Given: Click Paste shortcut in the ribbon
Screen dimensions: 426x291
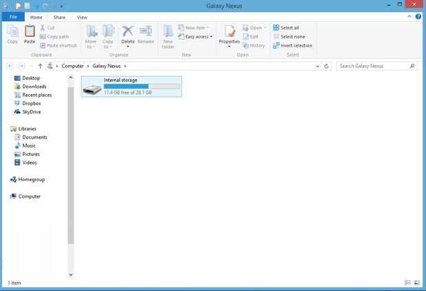Looking at the screenshot, I should tap(58, 45).
